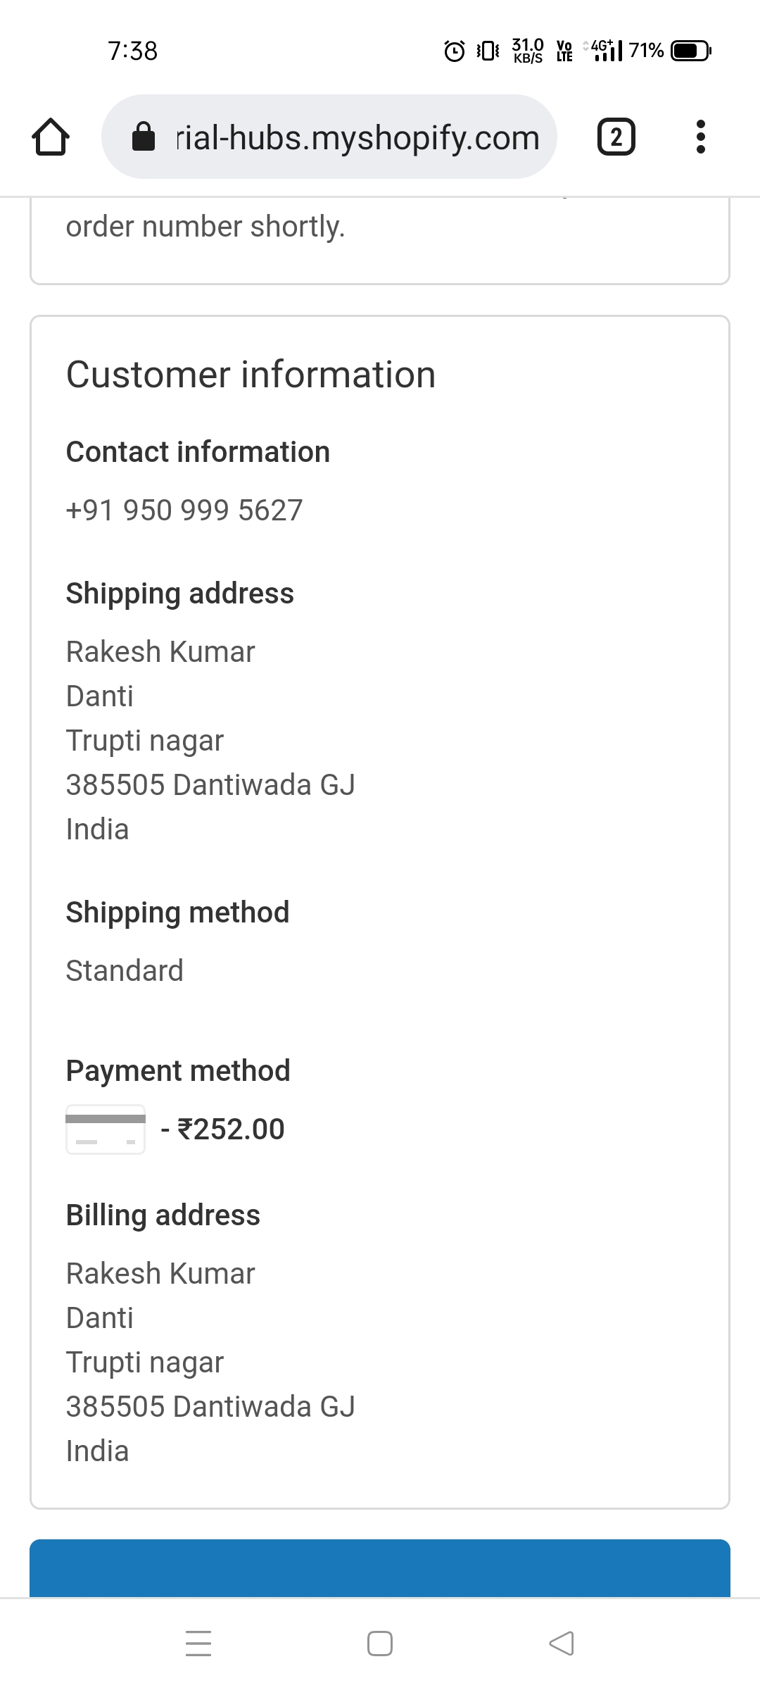
Task: Tap the blue button at page bottom
Action: coord(380,1569)
